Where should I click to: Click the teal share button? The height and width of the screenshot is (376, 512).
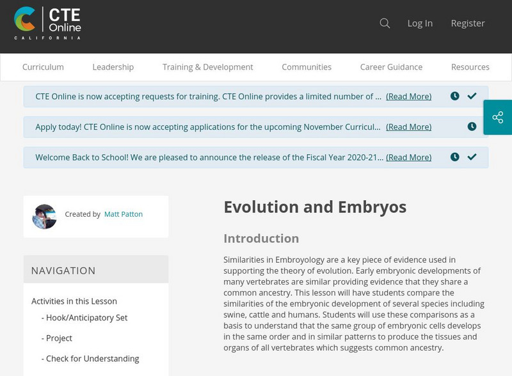498,117
